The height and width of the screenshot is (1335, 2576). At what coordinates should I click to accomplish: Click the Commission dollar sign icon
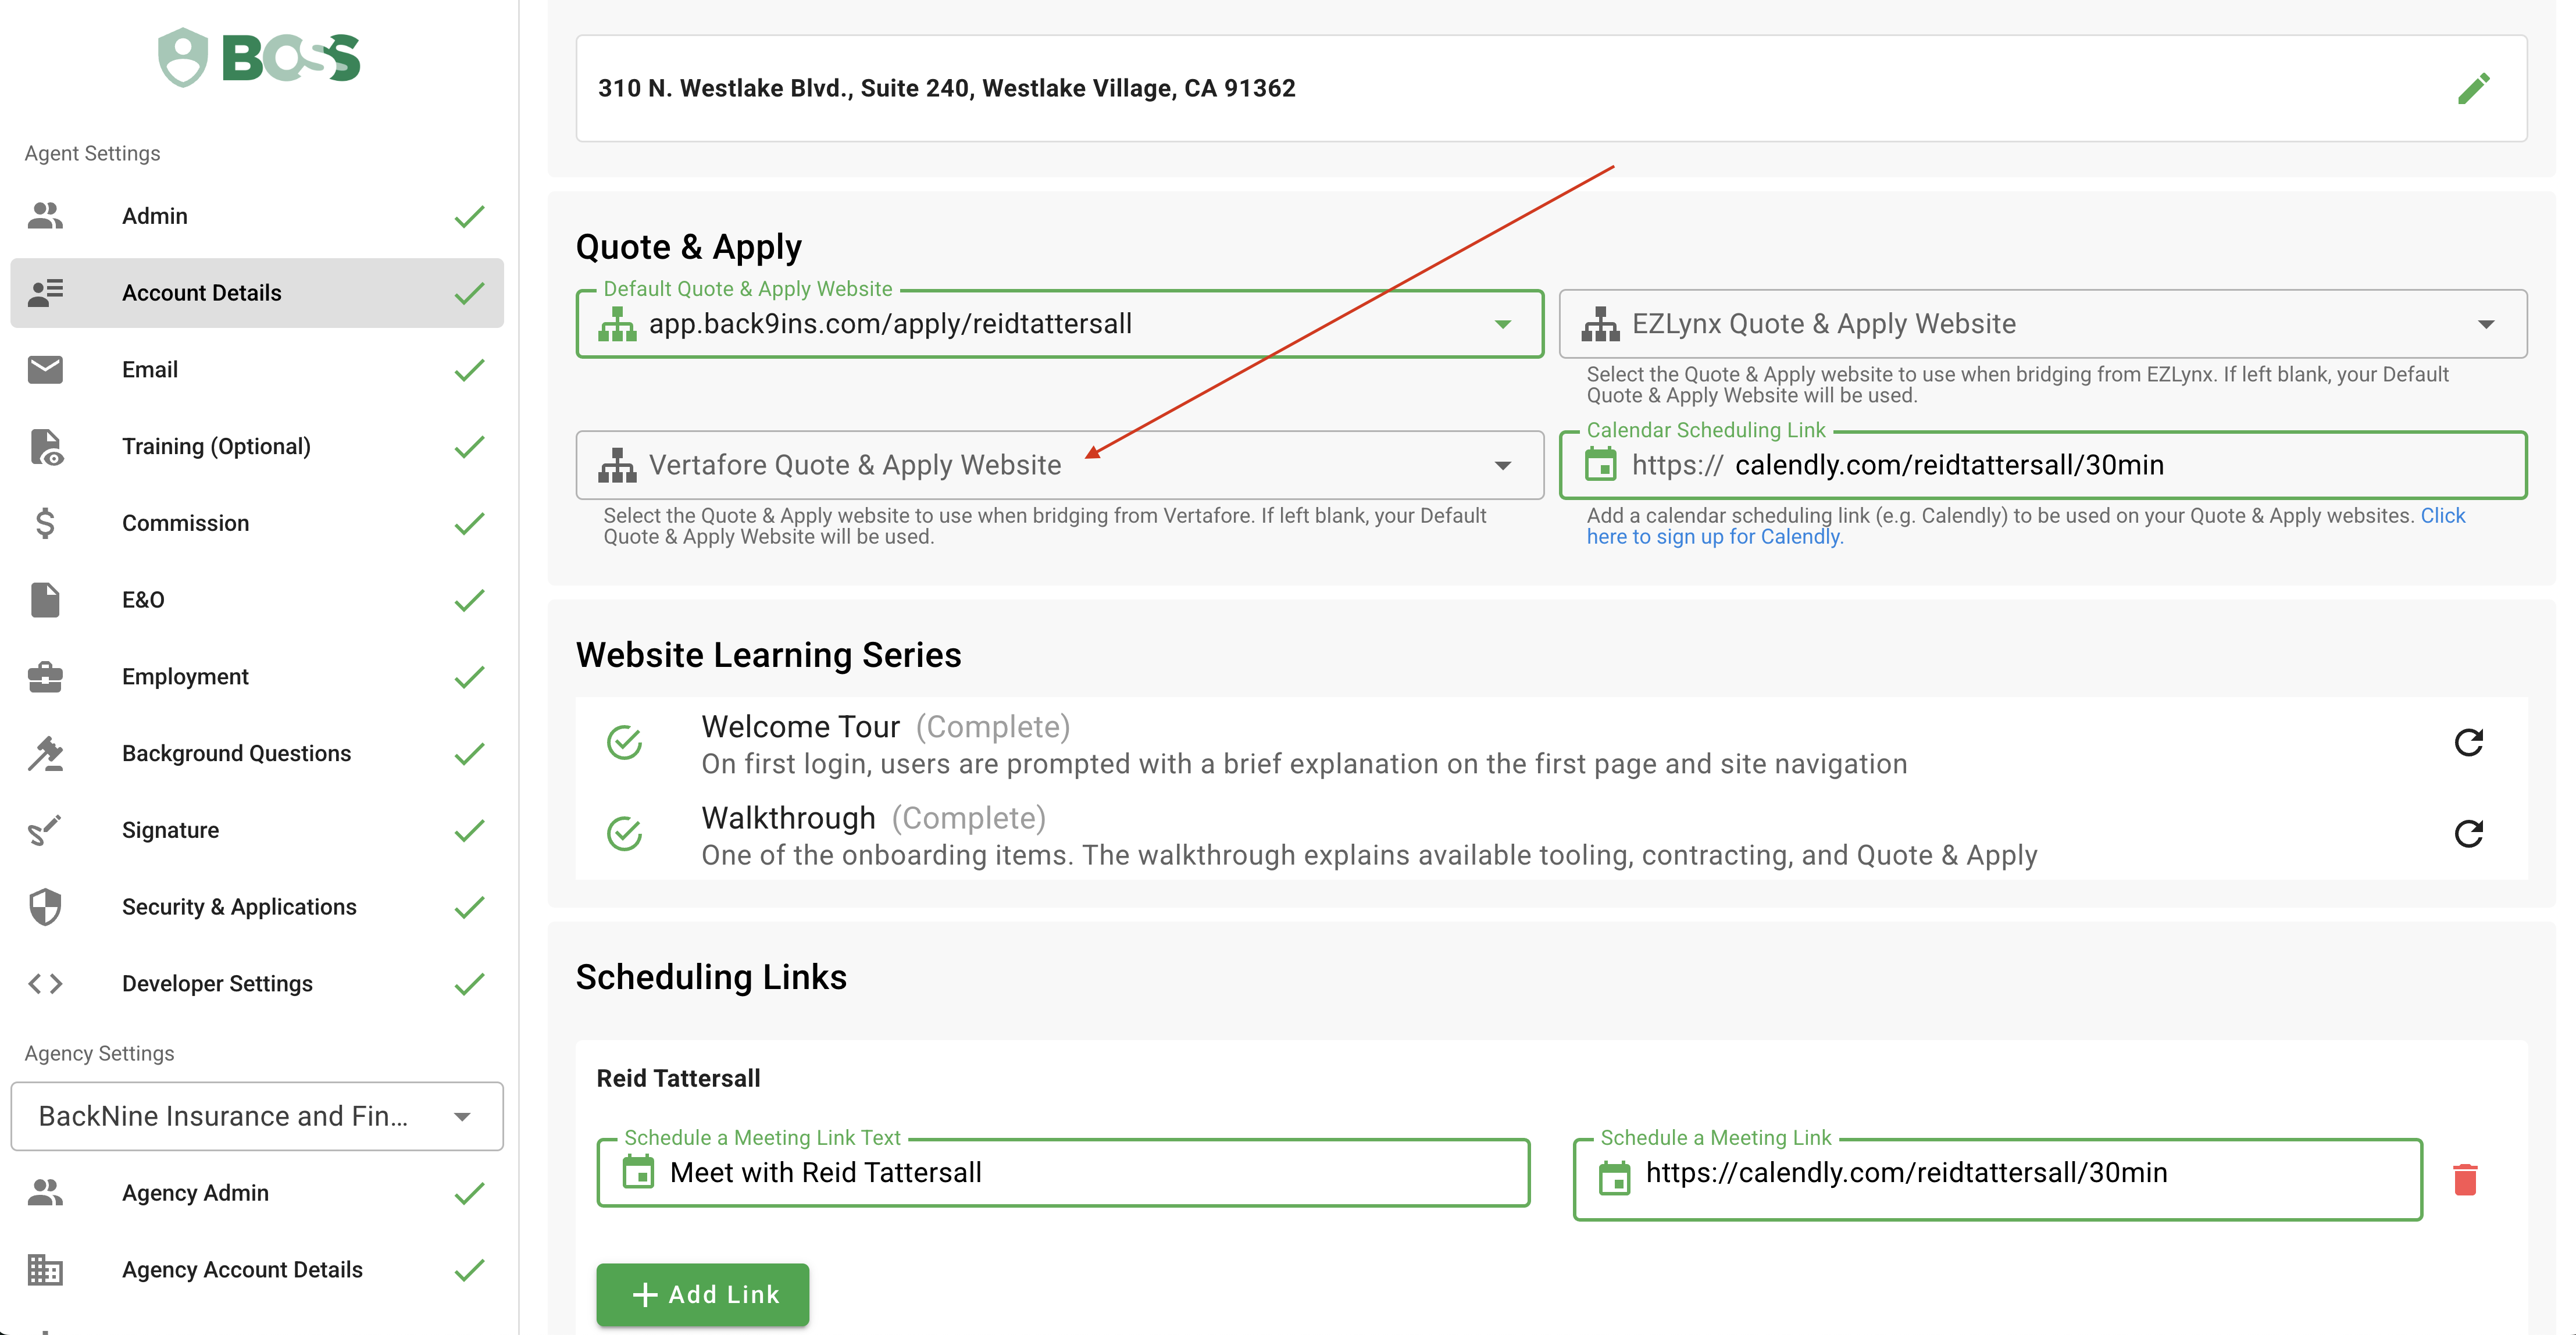45,523
